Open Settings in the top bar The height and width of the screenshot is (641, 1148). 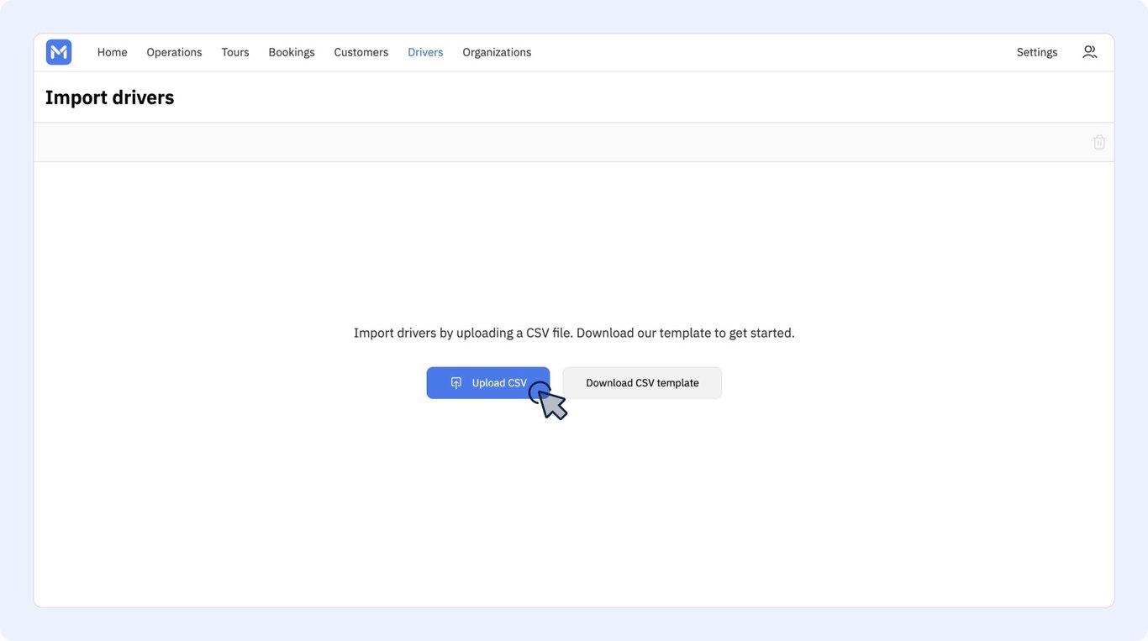pyautogui.click(x=1037, y=52)
